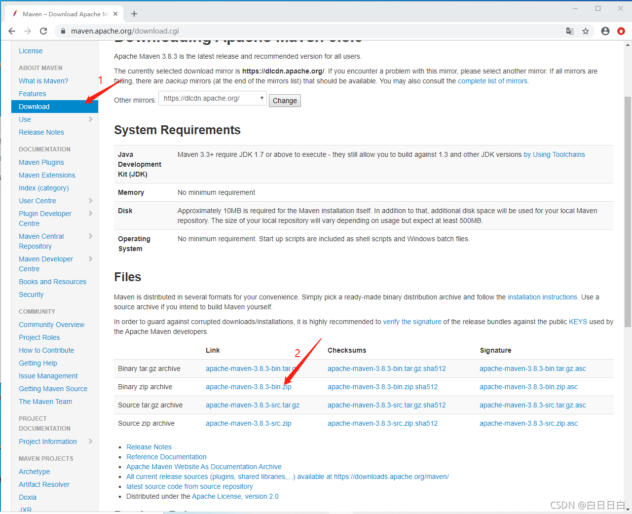632x514 pixels.
Task: Download apache-maven-3.8.3-src.zip archive
Action: click(249, 423)
